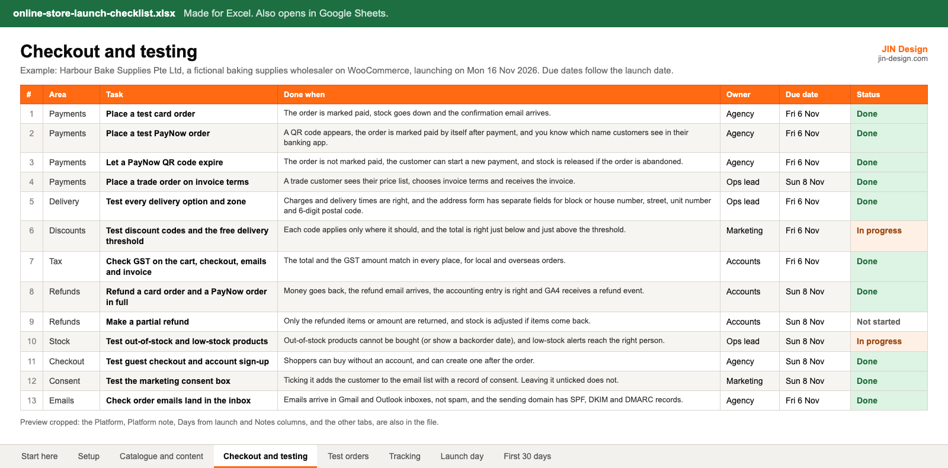The image size is (948, 468).
Task: Switch to the Launch day tab
Action: click(462, 456)
